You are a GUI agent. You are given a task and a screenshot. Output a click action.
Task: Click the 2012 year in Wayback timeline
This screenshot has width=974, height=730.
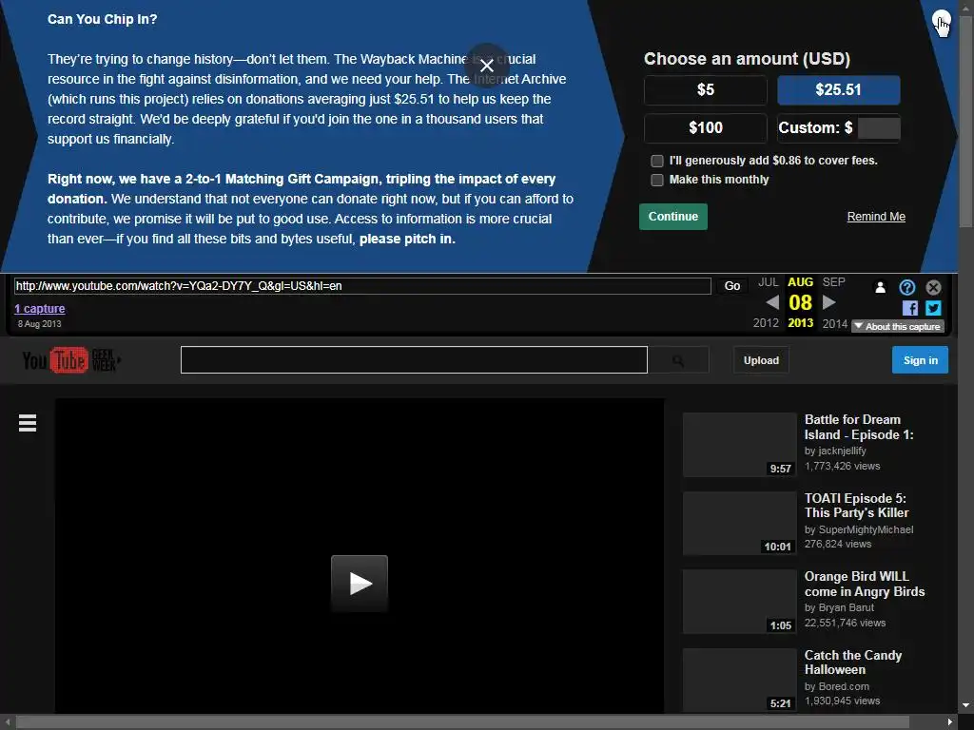click(x=766, y=323)
